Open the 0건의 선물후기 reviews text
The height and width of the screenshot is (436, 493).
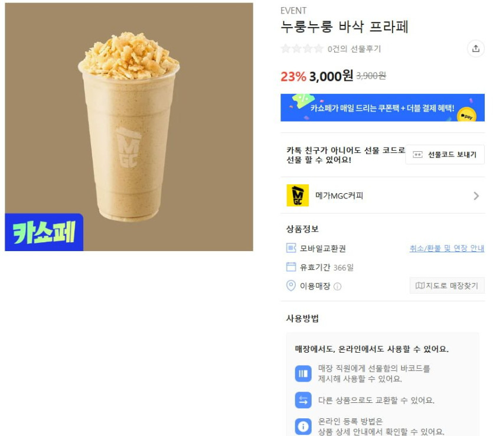point(354,49)
